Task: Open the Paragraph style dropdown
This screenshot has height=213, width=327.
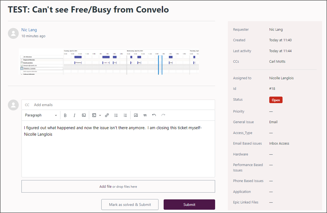Action: [x=41, y=115]
